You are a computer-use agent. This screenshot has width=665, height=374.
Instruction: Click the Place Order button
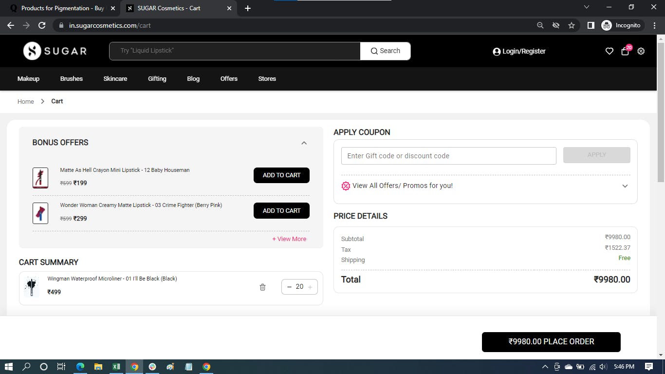click(551, 342)
